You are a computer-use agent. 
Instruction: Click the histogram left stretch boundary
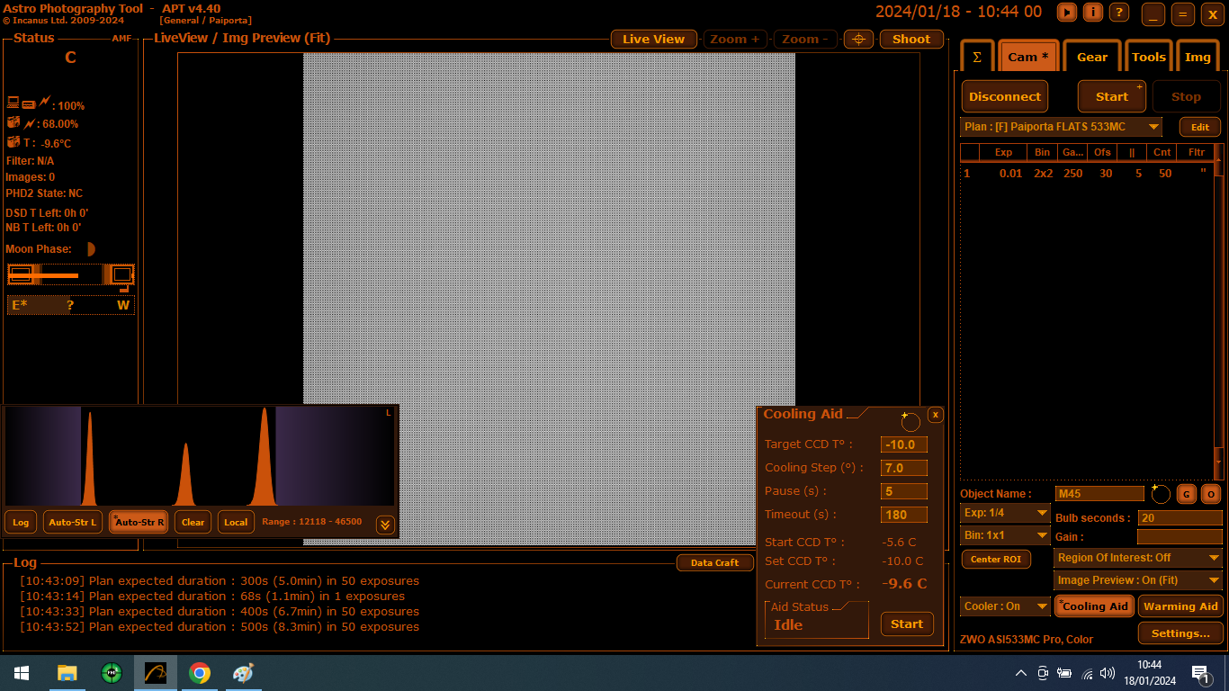click(81, 456)
